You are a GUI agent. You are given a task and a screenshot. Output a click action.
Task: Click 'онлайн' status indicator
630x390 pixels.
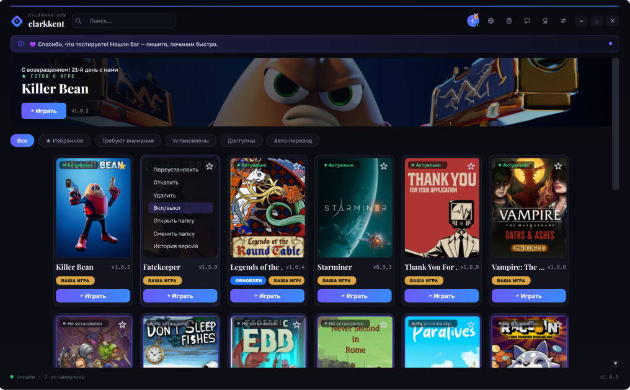[22, 377]
